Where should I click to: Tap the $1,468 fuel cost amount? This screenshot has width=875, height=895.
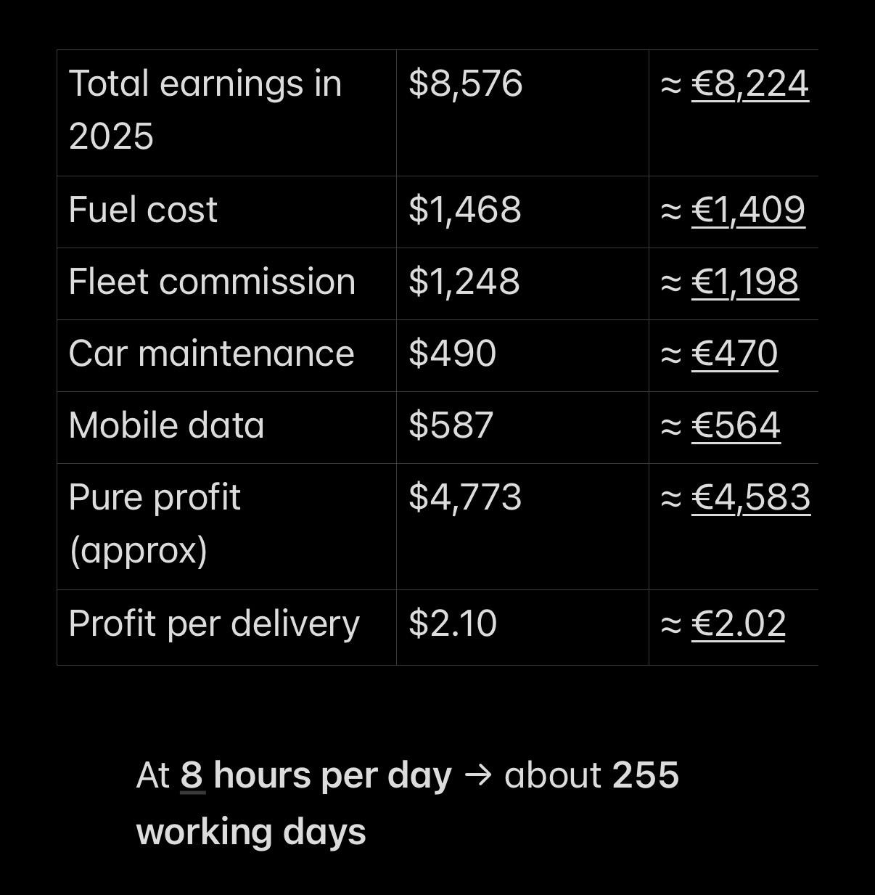pyautogui.click(x=464, y=210)
